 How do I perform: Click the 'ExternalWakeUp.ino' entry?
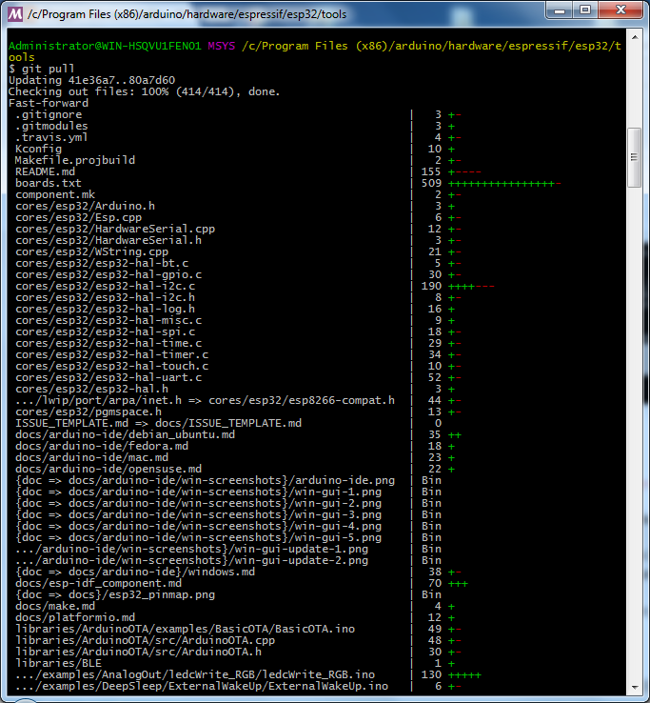[x=202, y=687]
